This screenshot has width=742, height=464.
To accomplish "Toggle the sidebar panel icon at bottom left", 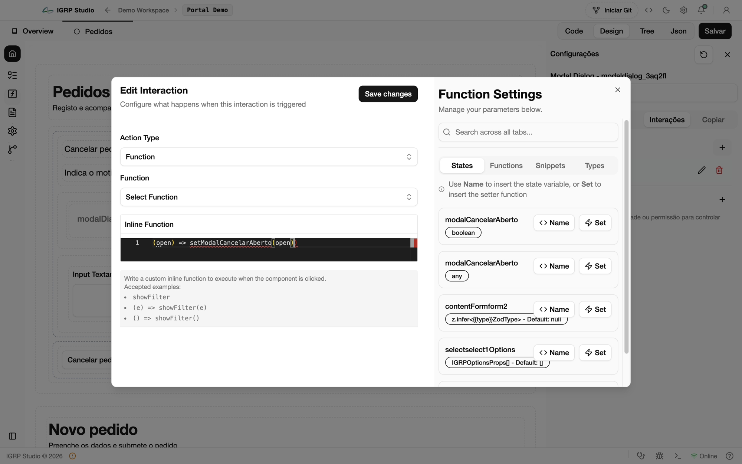I will point(12,436).
